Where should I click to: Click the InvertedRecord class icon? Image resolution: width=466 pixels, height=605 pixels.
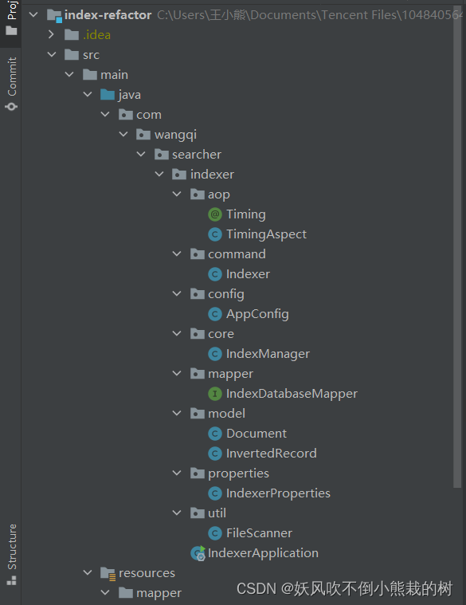(215, 454)
